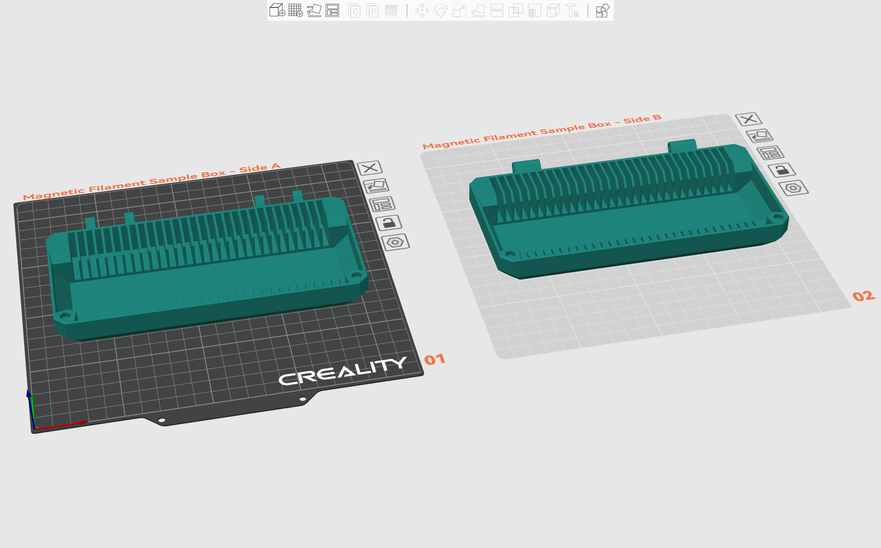
Task: Toggle the lock on plate 01
Action: coord(389,223)
